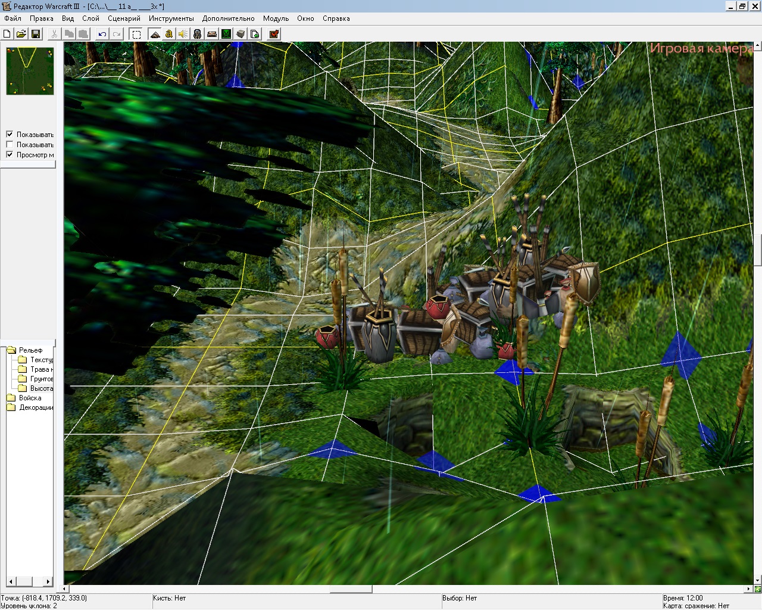
Task: Create a new map with the New icon
Action: [x=7, y=34]
